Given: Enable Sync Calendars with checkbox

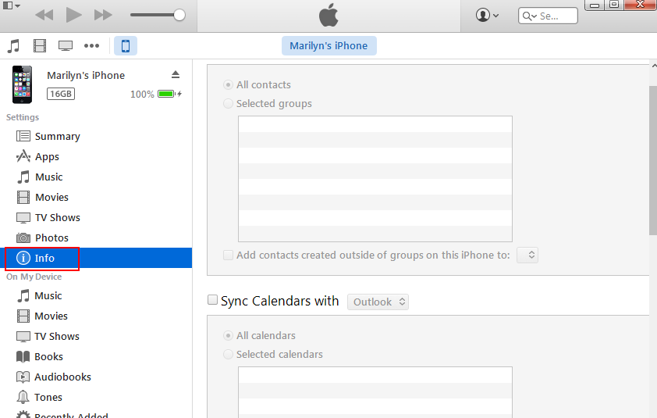Looking at the screenshot, I should point(212,301).
